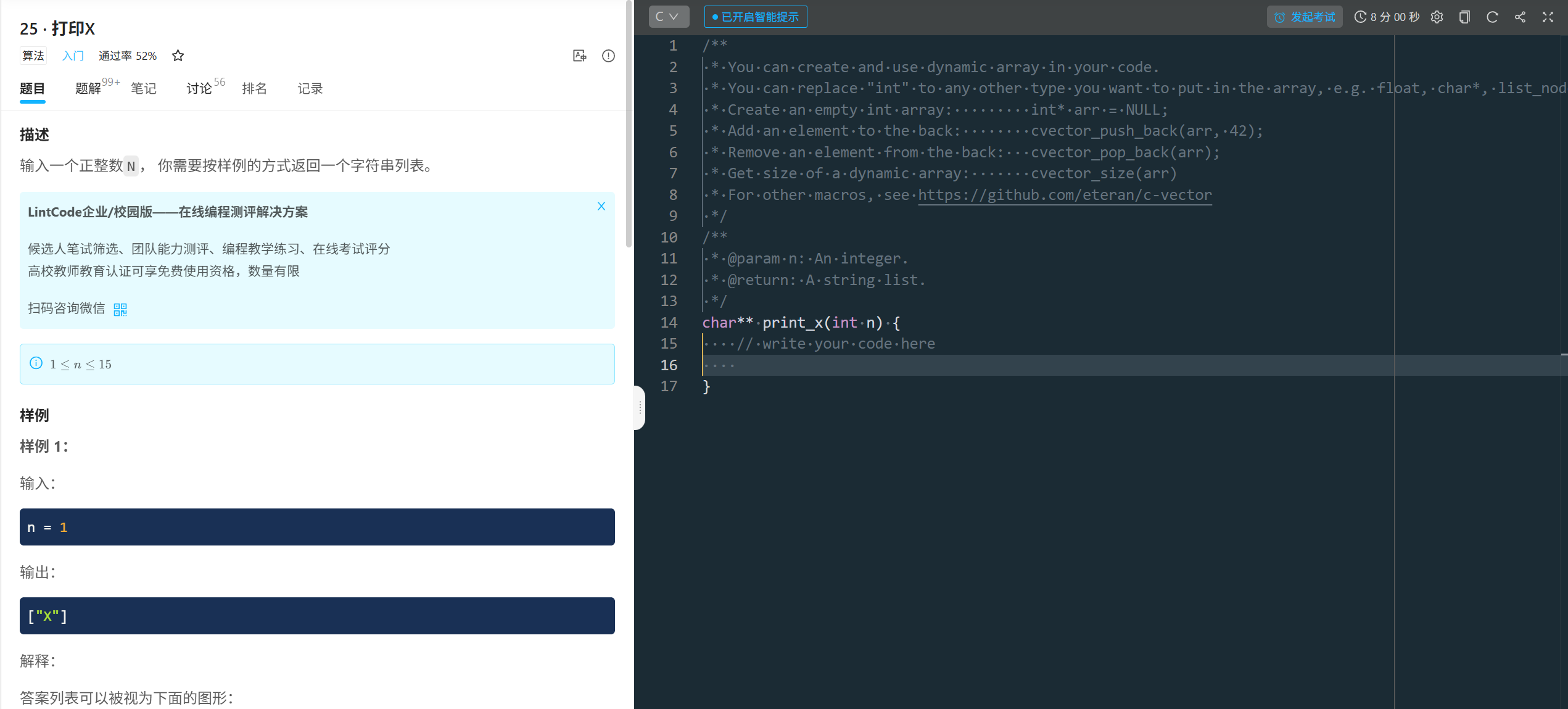Click line number 14 in gutter
Viewport: 1568px width, 709px height.
pos(669,323)
